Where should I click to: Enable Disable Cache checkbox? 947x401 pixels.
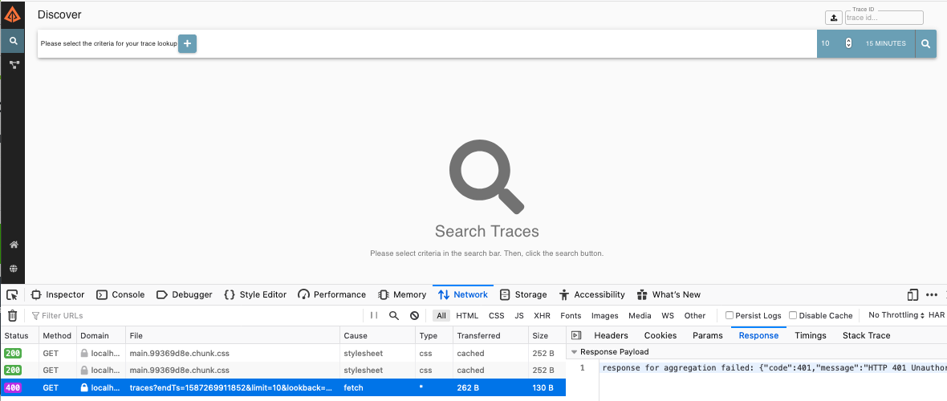pos(793,315)
